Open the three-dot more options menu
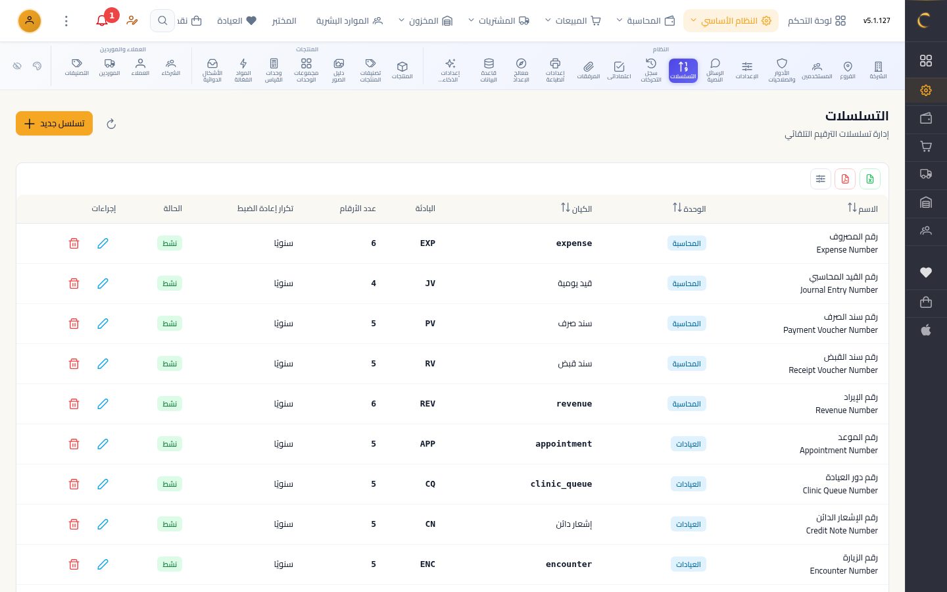The height and width of the screenshot is (592, 947). click(x=66, y=21)
